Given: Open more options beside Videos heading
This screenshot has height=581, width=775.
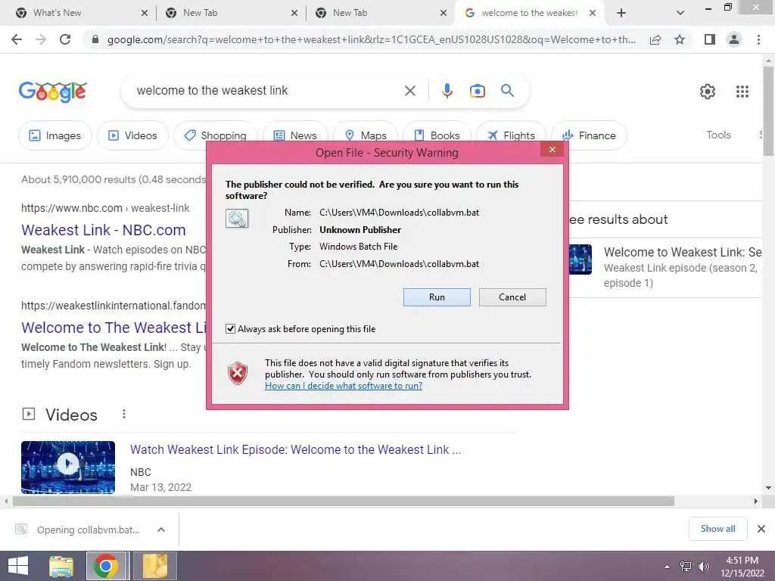Looking at the screenshot, I should click(x=124, y=414).
